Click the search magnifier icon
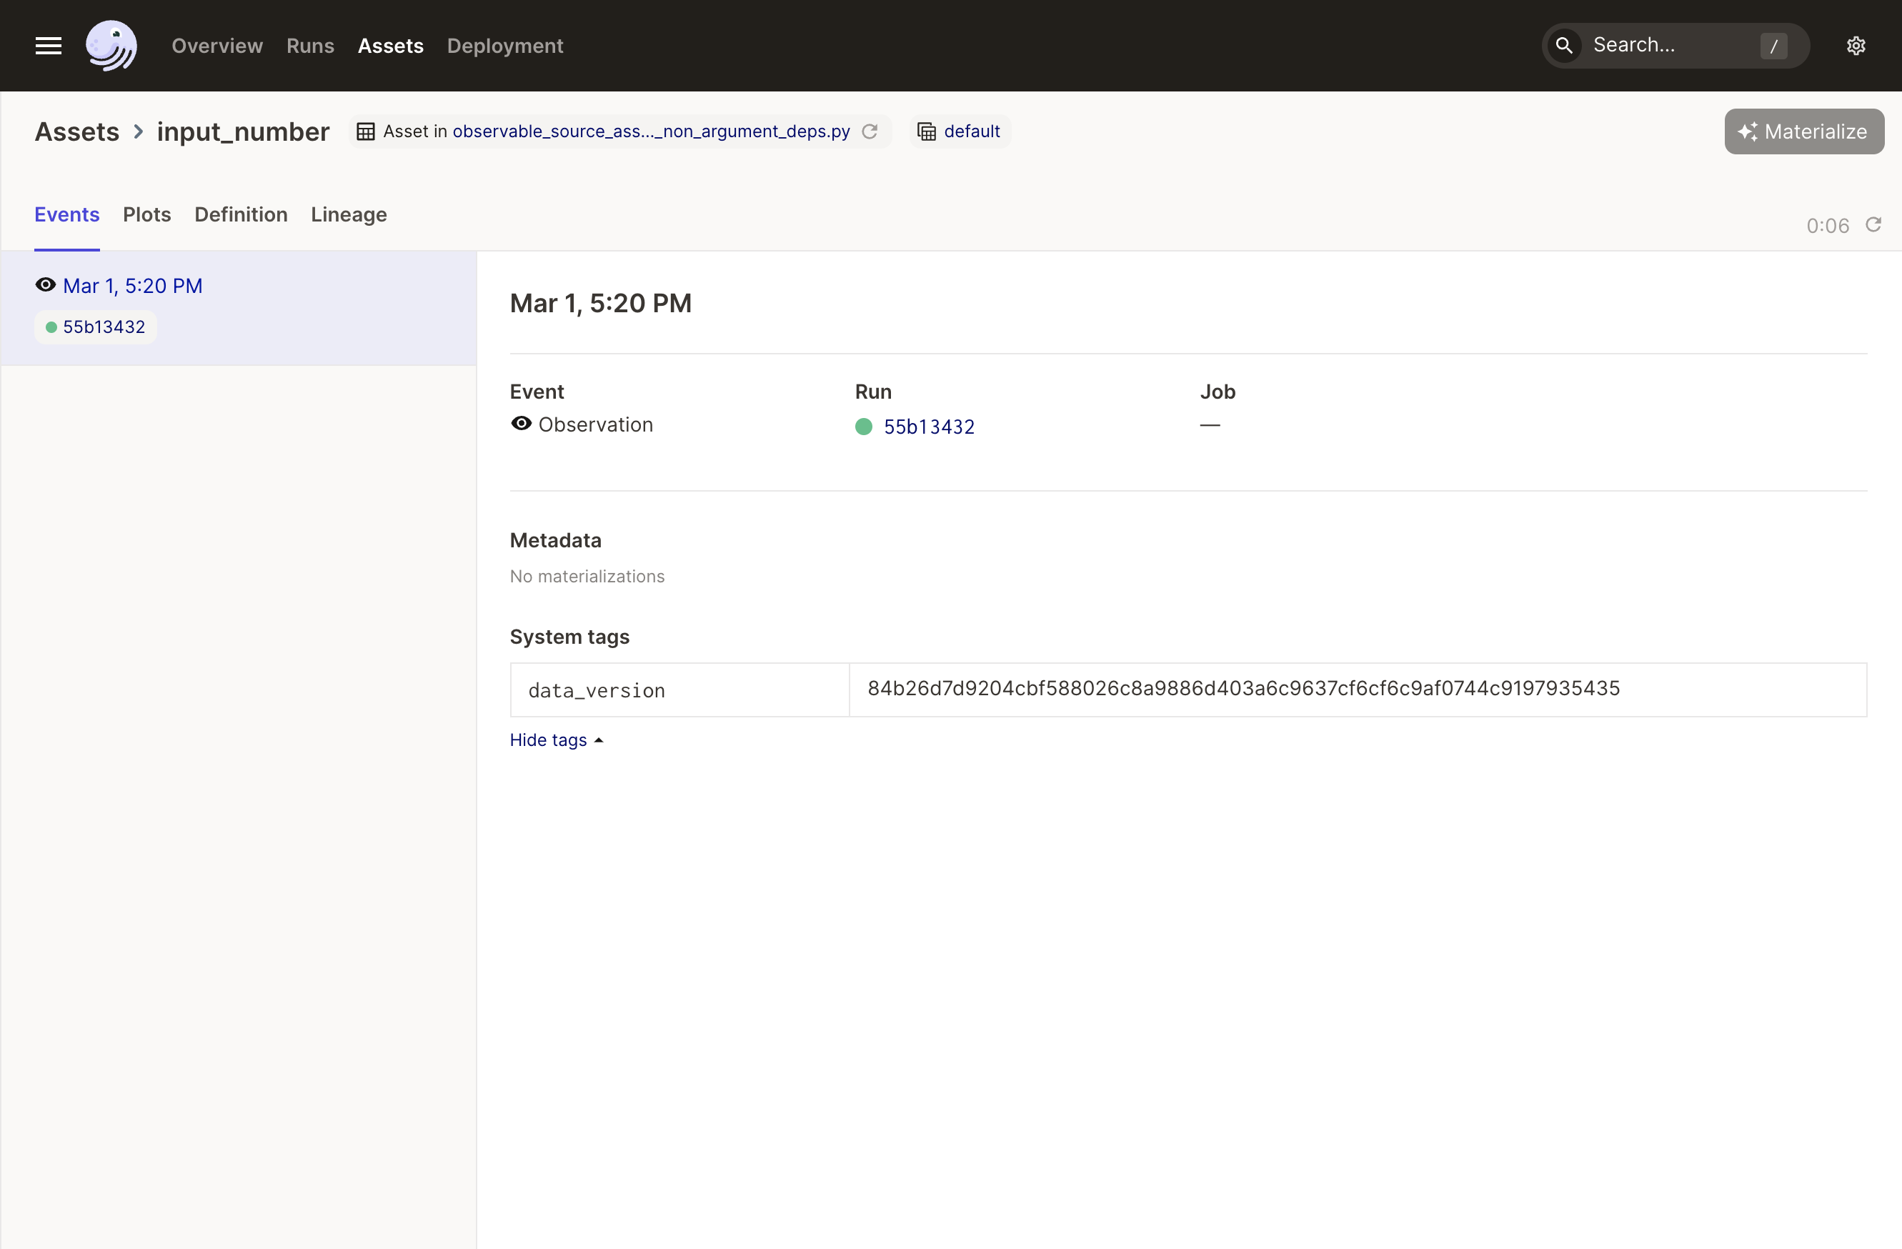The height and width of the screenshot is (1249, 1902). (x=1565, y=46)
